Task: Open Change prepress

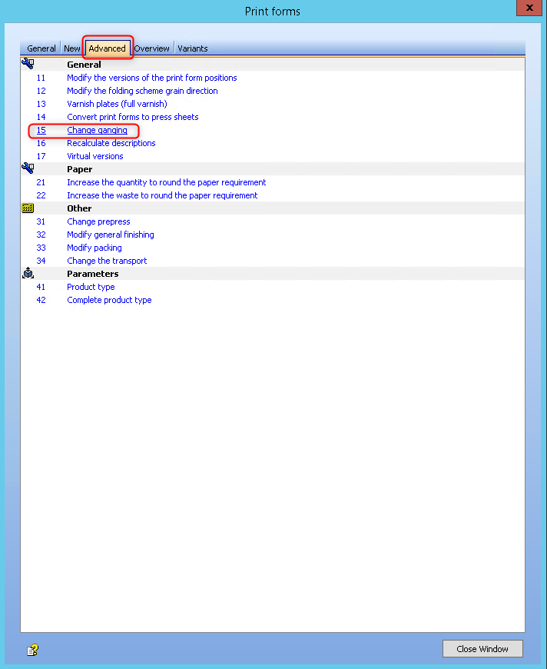Action: pyautogui.click(x=98, y=221)
